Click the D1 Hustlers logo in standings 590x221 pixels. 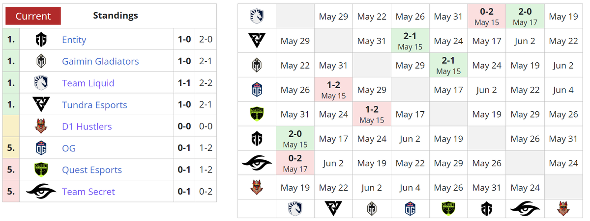[41, 126]
